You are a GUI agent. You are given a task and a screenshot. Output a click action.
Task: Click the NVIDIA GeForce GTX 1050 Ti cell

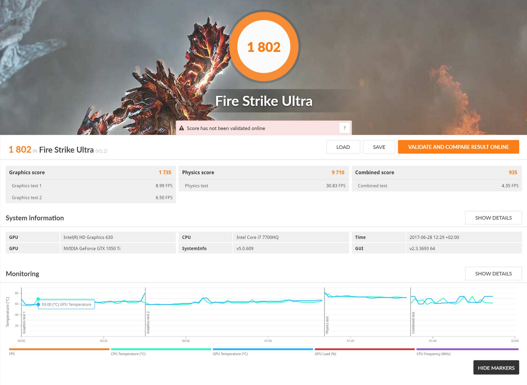118,248
